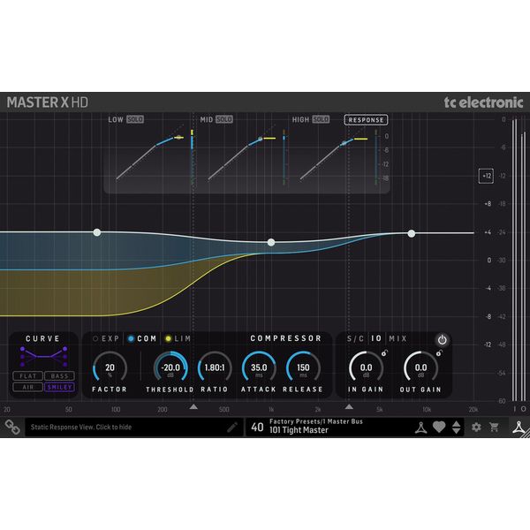Click the Factory Presets/1 Master Bus path

316,421
